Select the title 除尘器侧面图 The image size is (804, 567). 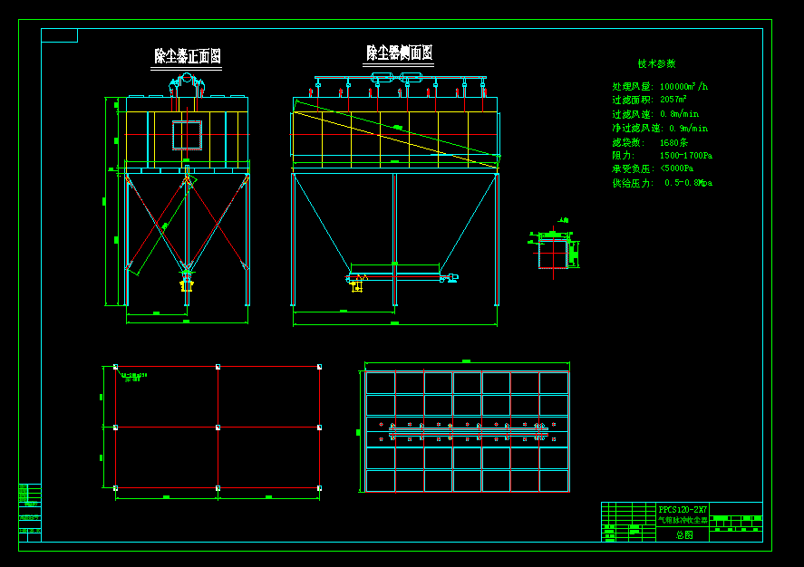pyautogui.click(x=400, y=53)
